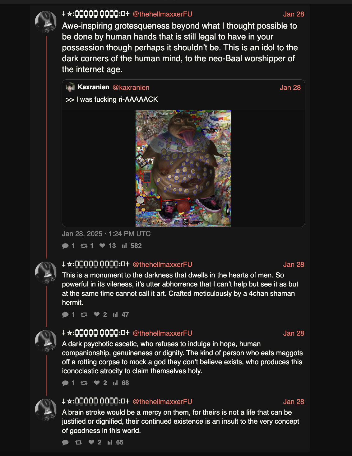Image resolution: width=352 pixels, height=456 pixels.
Task: Open quoted tweet's grotesque artwork image
Action: click(x=183, y=168)
